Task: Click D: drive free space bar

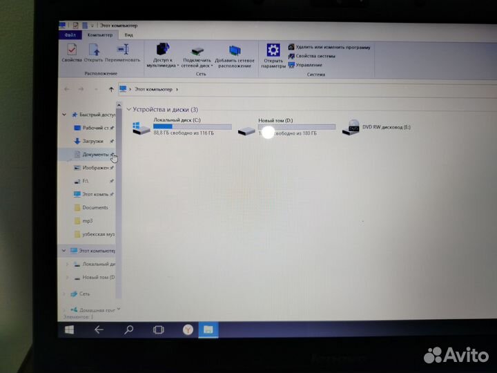Action: [297, 127]
